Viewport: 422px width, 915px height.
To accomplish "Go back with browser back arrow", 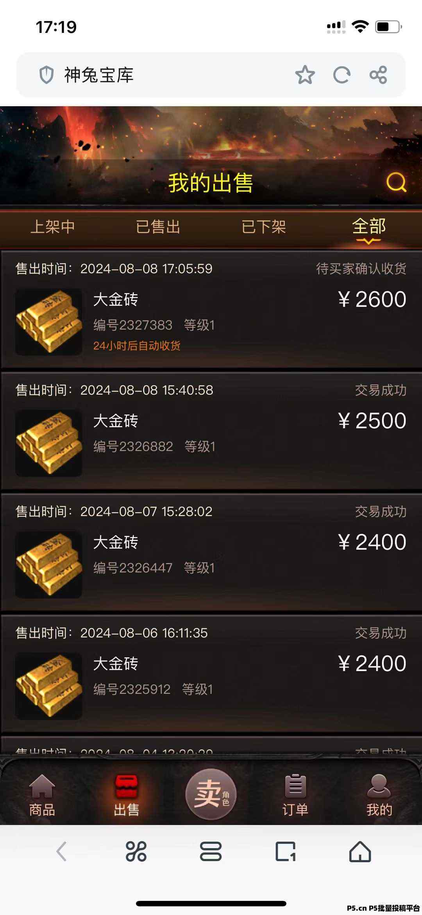I will (61, 851).
